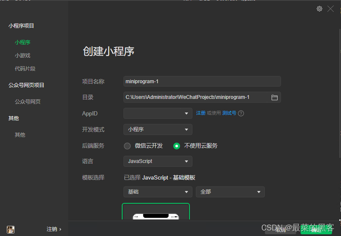Click the 注册 link
Viewport: 341px width, 236px height.
tap(201, 113)
